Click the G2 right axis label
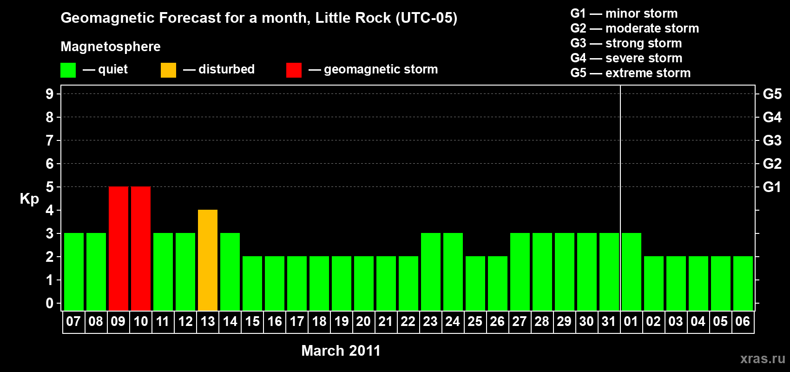 pos(772,164)
